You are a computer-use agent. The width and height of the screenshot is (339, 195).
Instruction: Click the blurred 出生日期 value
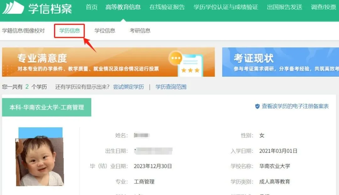pos(153,151)
